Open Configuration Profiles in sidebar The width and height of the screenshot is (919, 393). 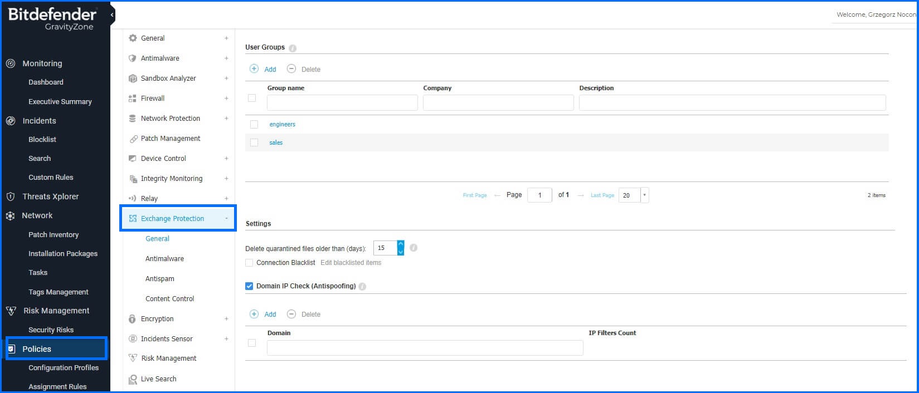point(64,368)
